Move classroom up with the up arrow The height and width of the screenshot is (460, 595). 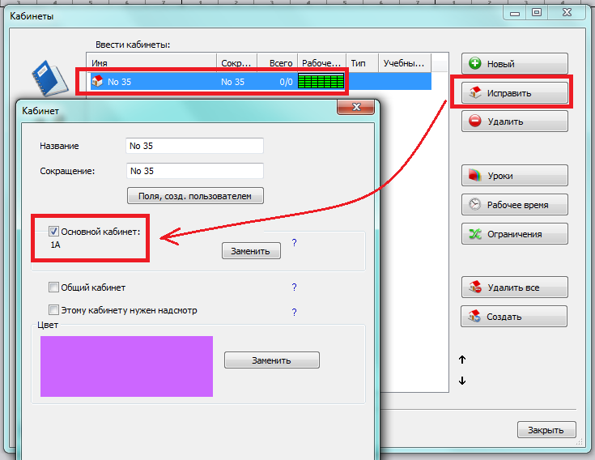pyautogui.click(x=461, y=360)
